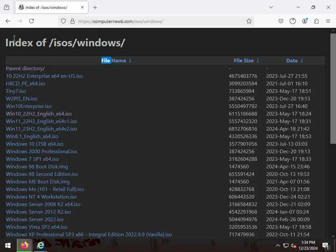Sort by File Size column header

click(244, 61)
